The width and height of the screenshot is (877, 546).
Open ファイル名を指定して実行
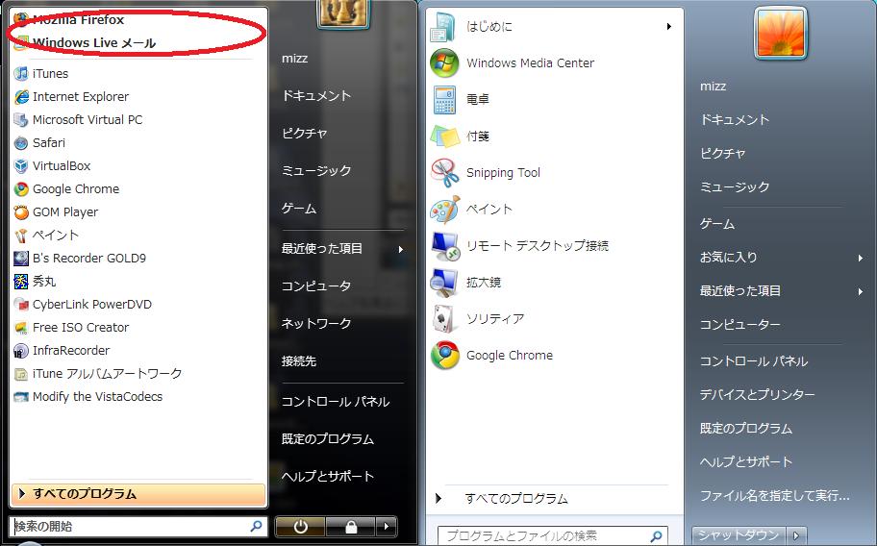click(775, 496)
